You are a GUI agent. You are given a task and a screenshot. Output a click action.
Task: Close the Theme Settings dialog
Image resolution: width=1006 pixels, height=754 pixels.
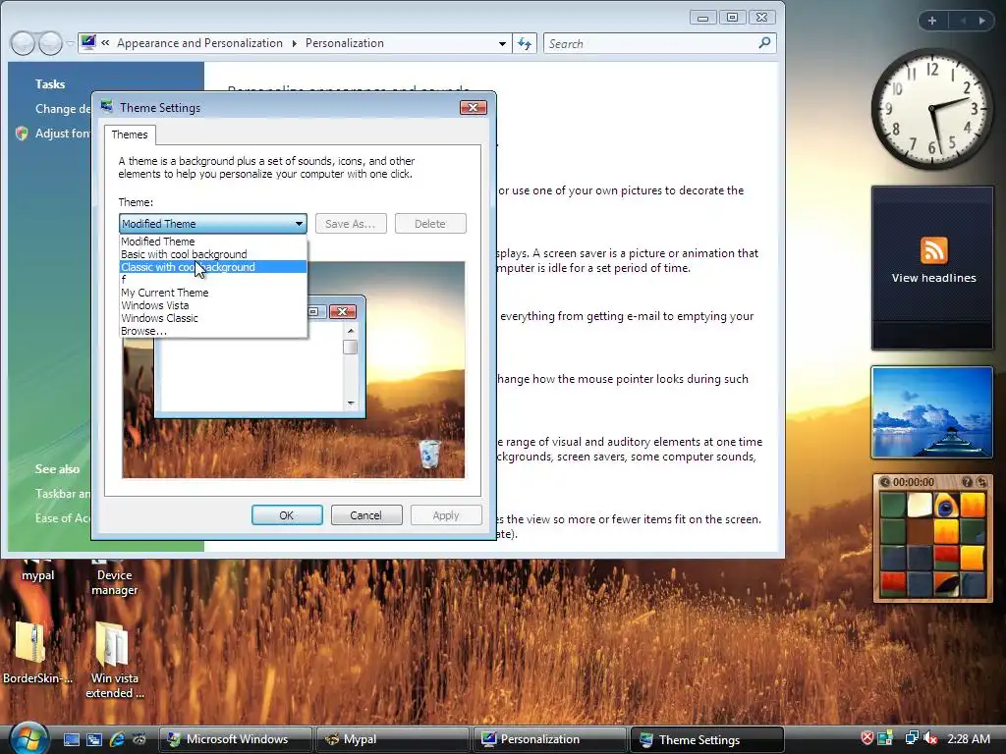pyautogui.click(x=473, y=108)
